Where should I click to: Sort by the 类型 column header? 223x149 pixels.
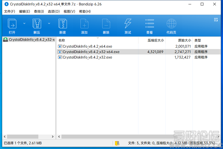coord(206,41)
